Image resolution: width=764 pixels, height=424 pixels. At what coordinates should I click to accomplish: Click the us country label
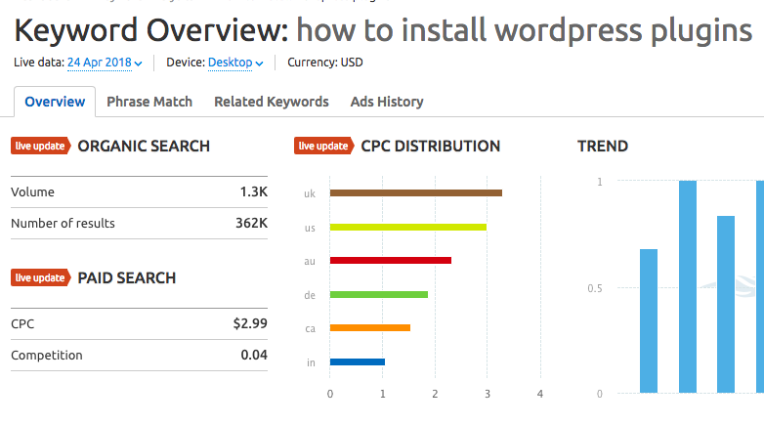tap(310, 228)
